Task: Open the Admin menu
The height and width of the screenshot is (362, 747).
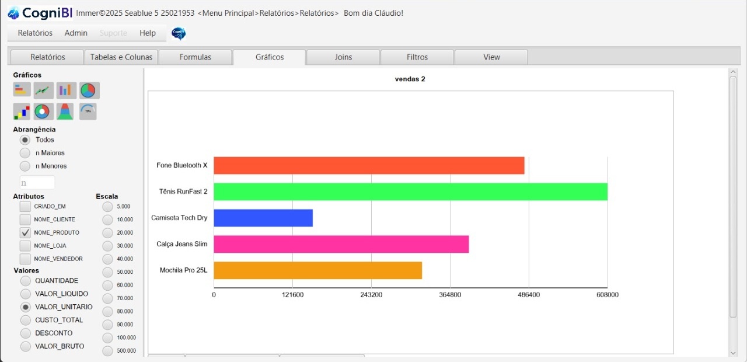Action: 76,33
